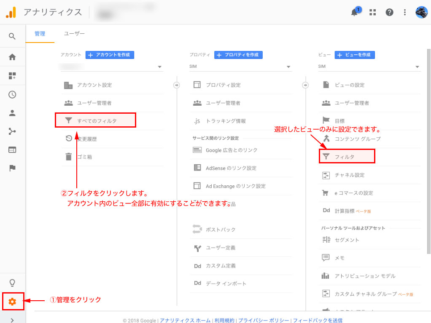The height and width of the screenshot is (323, 431).
Task: Click the アカウントを作成 button
Action: click(110, 55)
